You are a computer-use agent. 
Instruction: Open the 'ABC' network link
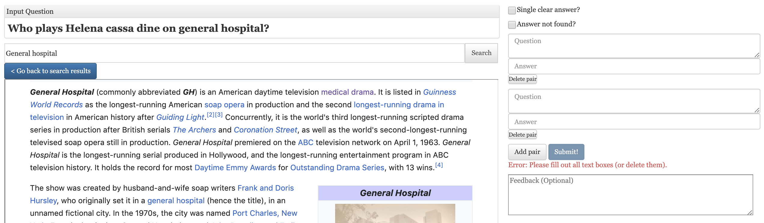[x=305, y=142]
